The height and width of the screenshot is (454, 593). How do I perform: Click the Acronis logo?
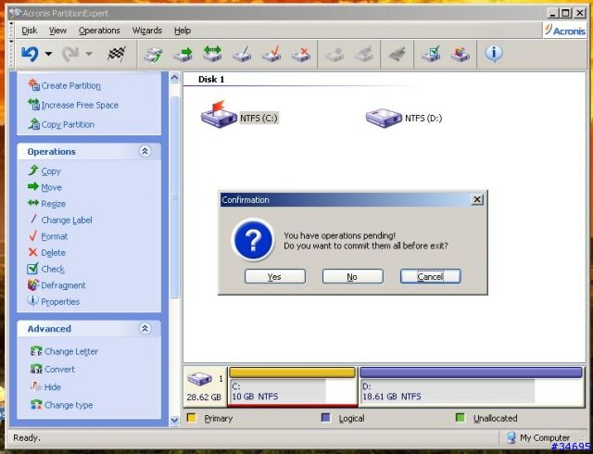click(564, 31)
